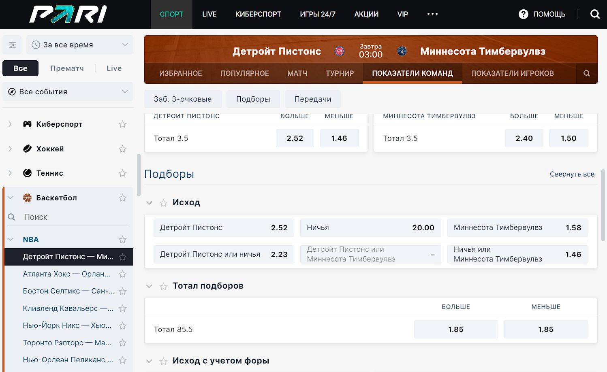This screenshot has width=607, height=372.
Task: Select the Live filter in sidebar
Action: pyautogui.click(x=114, y=68)
